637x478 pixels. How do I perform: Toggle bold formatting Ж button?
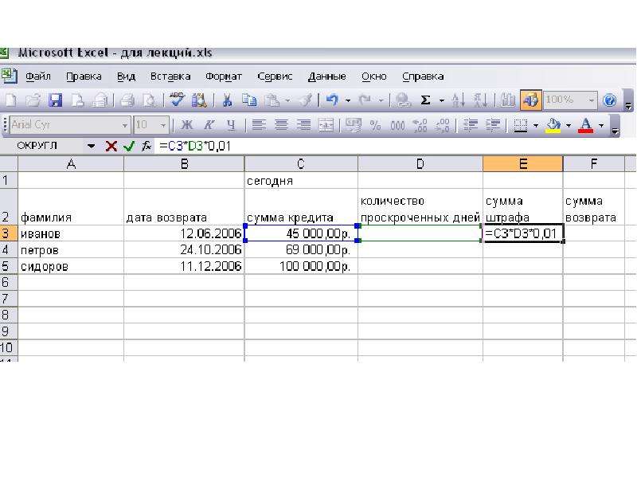point(187,125)
